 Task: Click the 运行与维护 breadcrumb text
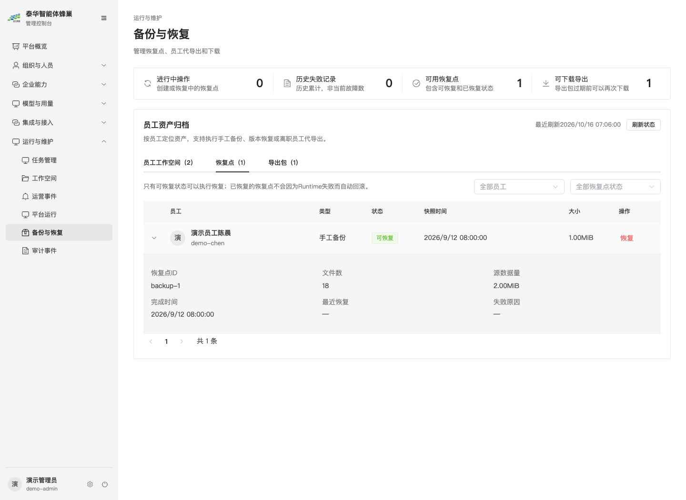click(148, 18)
